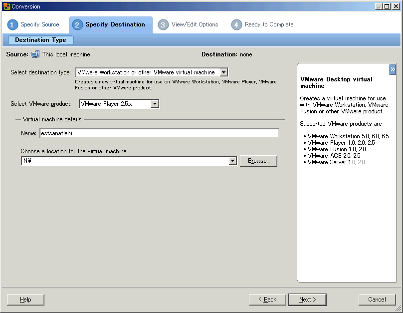The width and height of the screenshot is (403, 313).
Task: Click 'Select VMware product:' label
Action: pyautogui.click(x=41, y=104)
